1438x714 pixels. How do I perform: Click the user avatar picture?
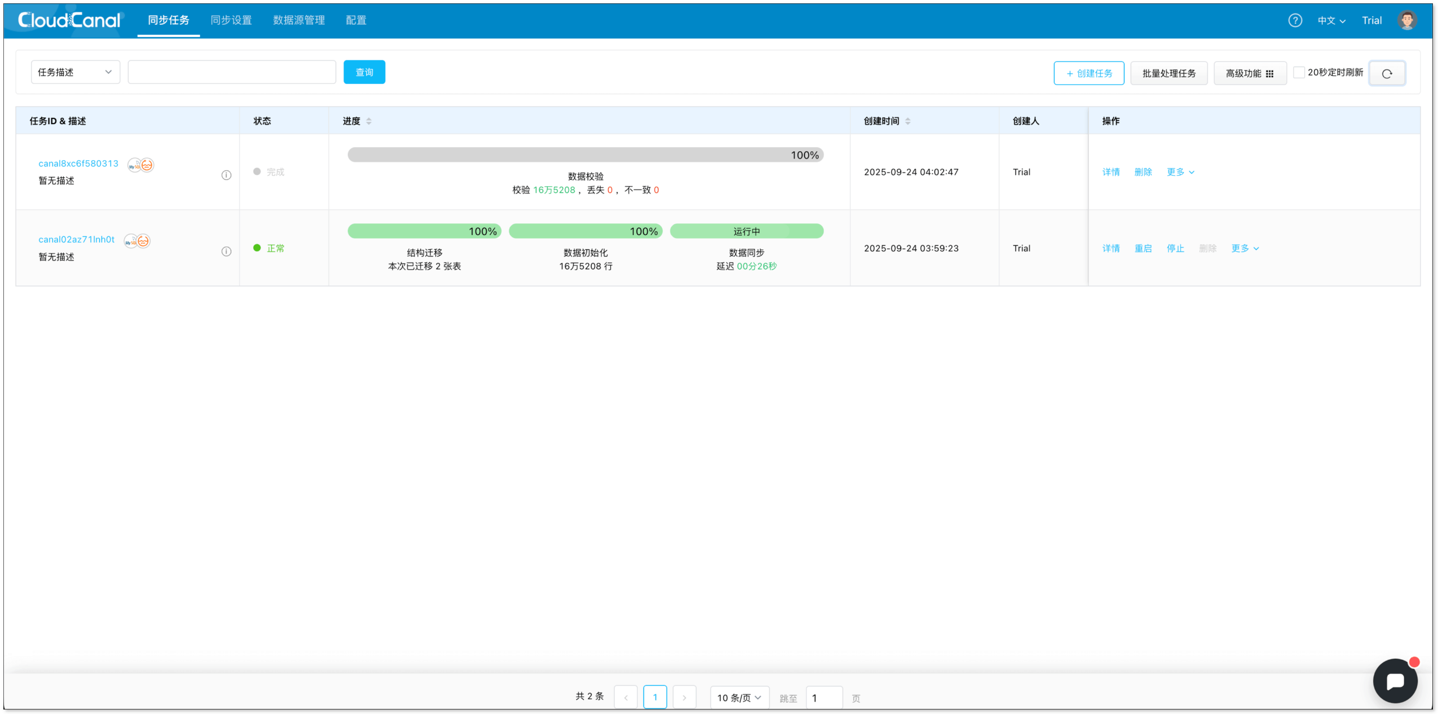click(x=1406, y=20)
